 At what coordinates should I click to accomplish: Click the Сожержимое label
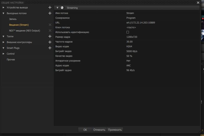pos(62,18)
